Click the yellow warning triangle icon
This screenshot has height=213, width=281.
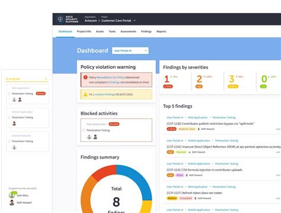pos(85,94)
